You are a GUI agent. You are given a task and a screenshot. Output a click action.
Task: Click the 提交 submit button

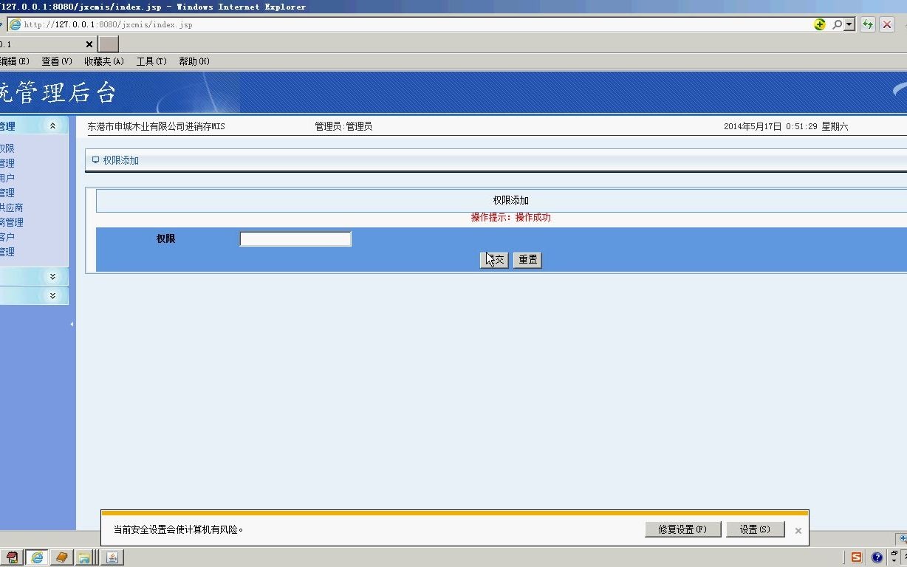click(493, 259)
